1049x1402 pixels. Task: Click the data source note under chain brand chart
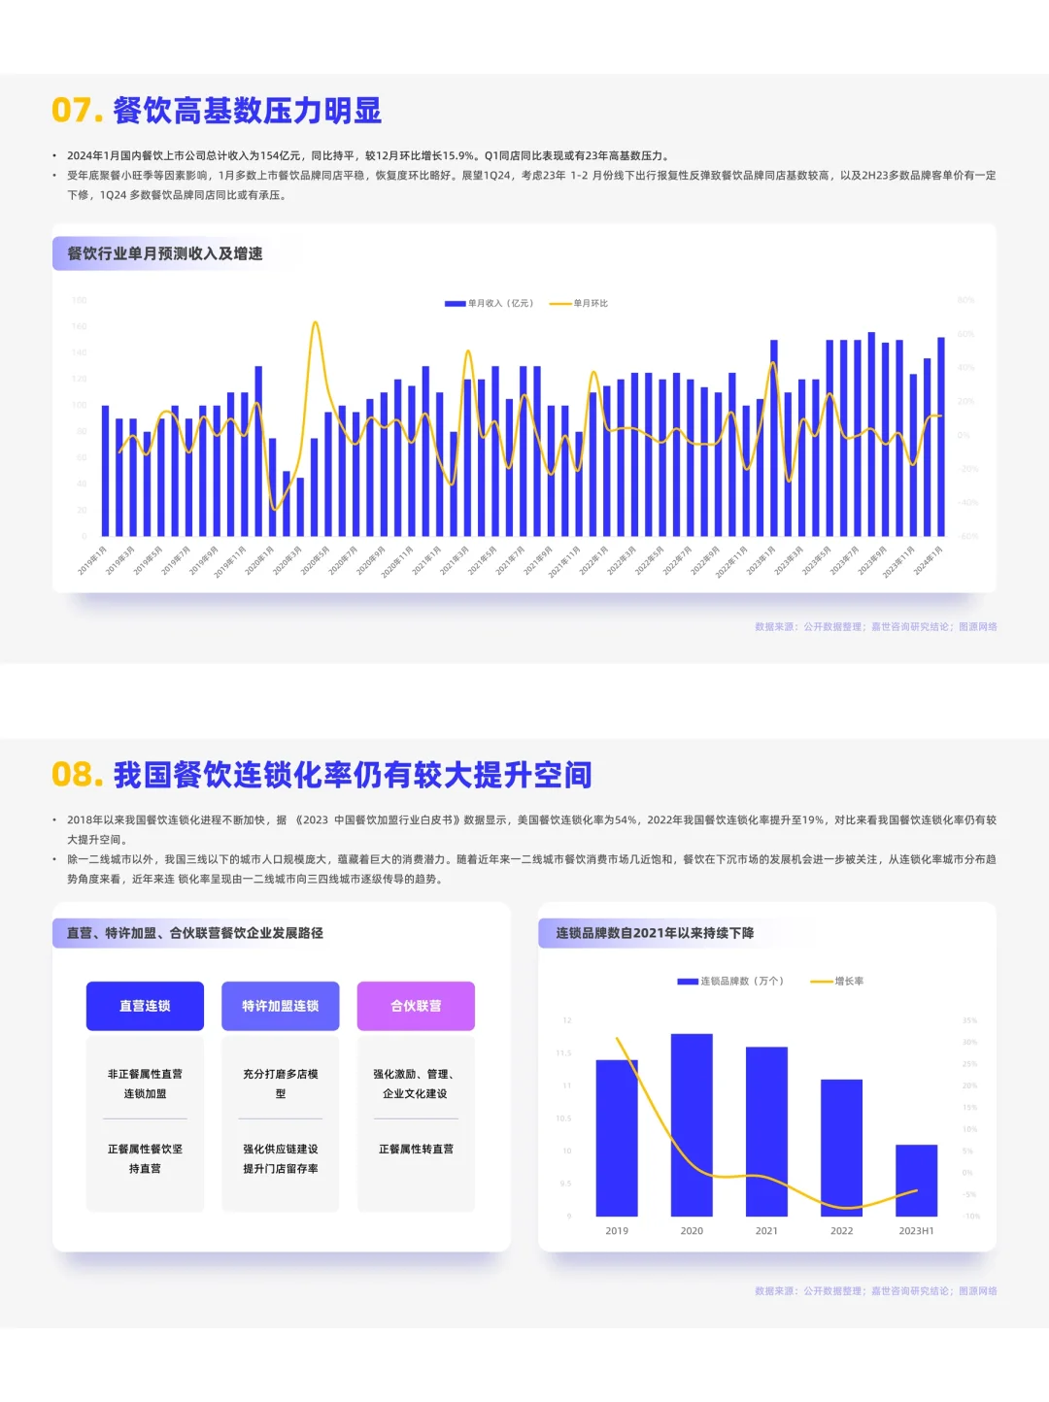(876, 1291)
